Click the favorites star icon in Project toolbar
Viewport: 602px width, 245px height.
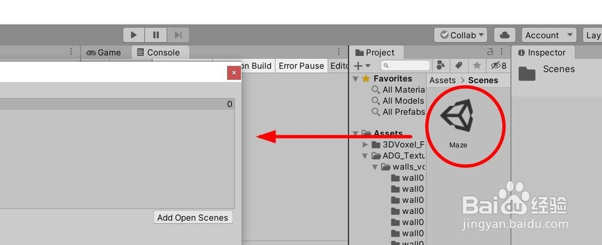click(477, 66)
